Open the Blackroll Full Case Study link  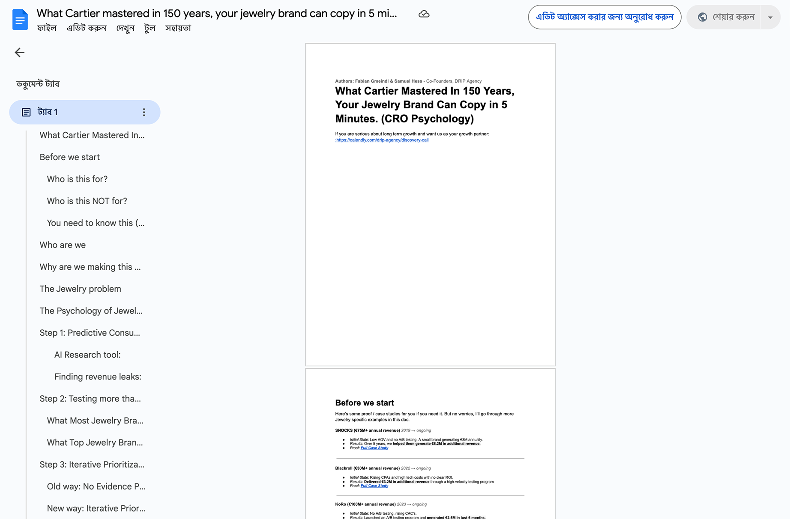[374, 486]
